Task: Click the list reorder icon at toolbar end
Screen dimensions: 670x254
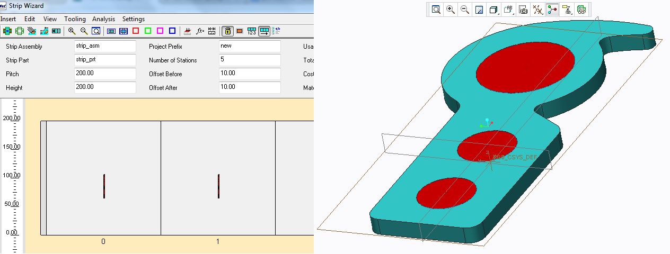Action: (276, 31)
